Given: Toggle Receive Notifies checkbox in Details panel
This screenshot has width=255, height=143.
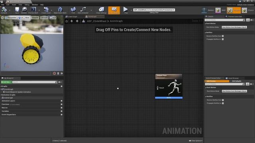Looking at the screenshot, I should [223, 36].
